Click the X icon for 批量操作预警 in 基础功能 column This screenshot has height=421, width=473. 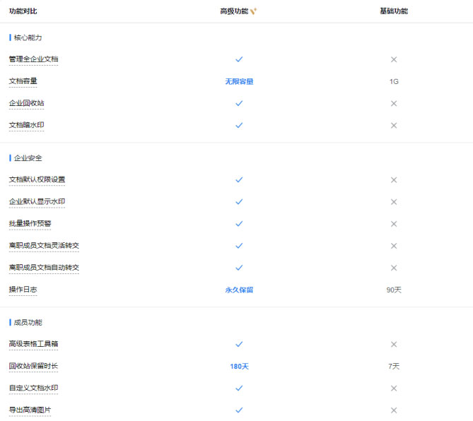tap(394, 224)
